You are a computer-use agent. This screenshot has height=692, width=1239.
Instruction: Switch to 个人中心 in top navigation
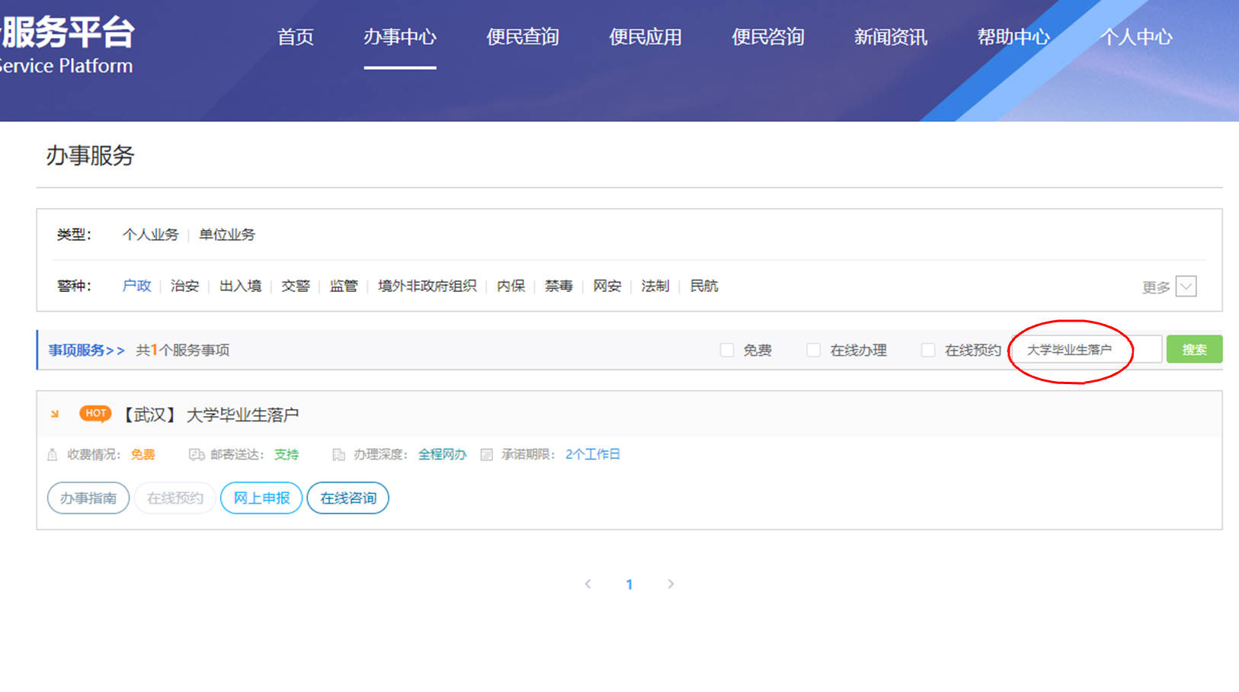pyautogui.click(x=1135, y=37)
